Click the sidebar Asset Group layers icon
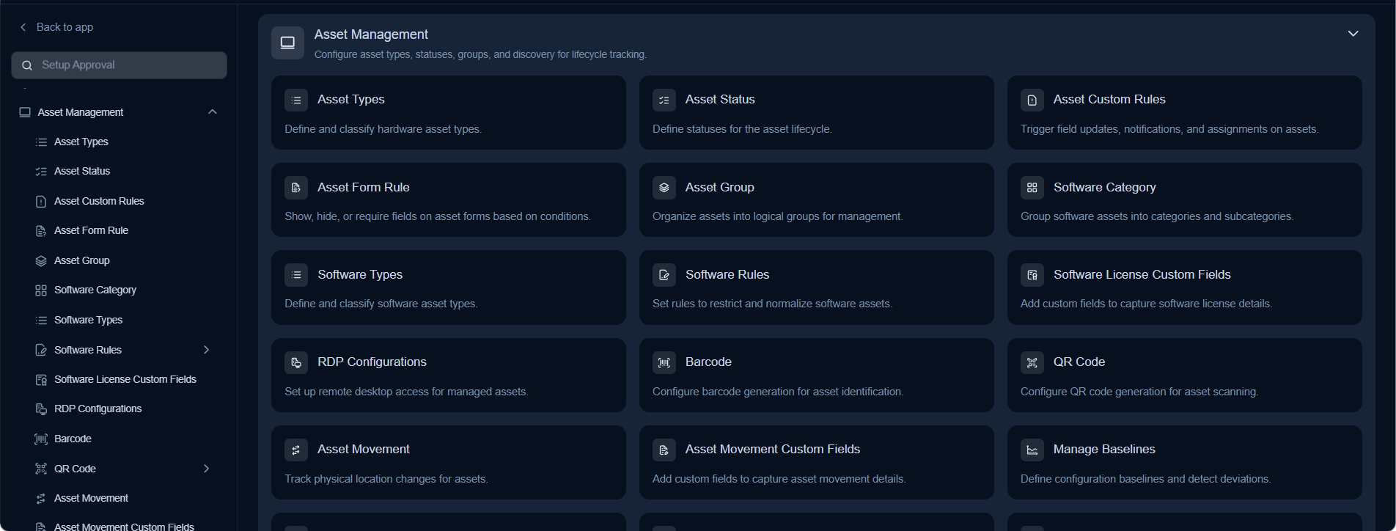The image size is (1396, 531). [41, 260]
